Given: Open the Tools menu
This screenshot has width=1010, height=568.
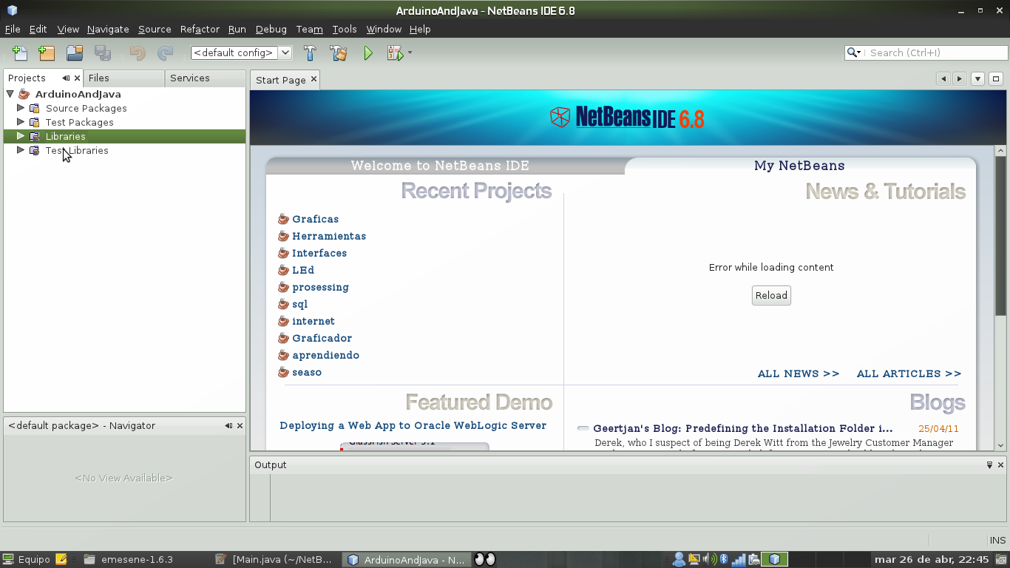Looking at the screenshot, I should pos(345,29).
